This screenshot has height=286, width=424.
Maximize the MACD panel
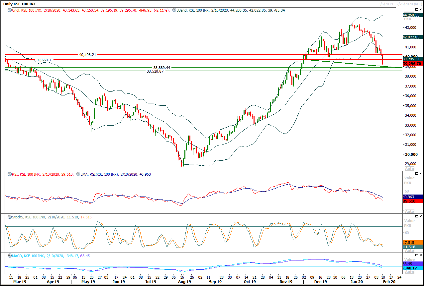pyautogui.click(x=416, y=256)
